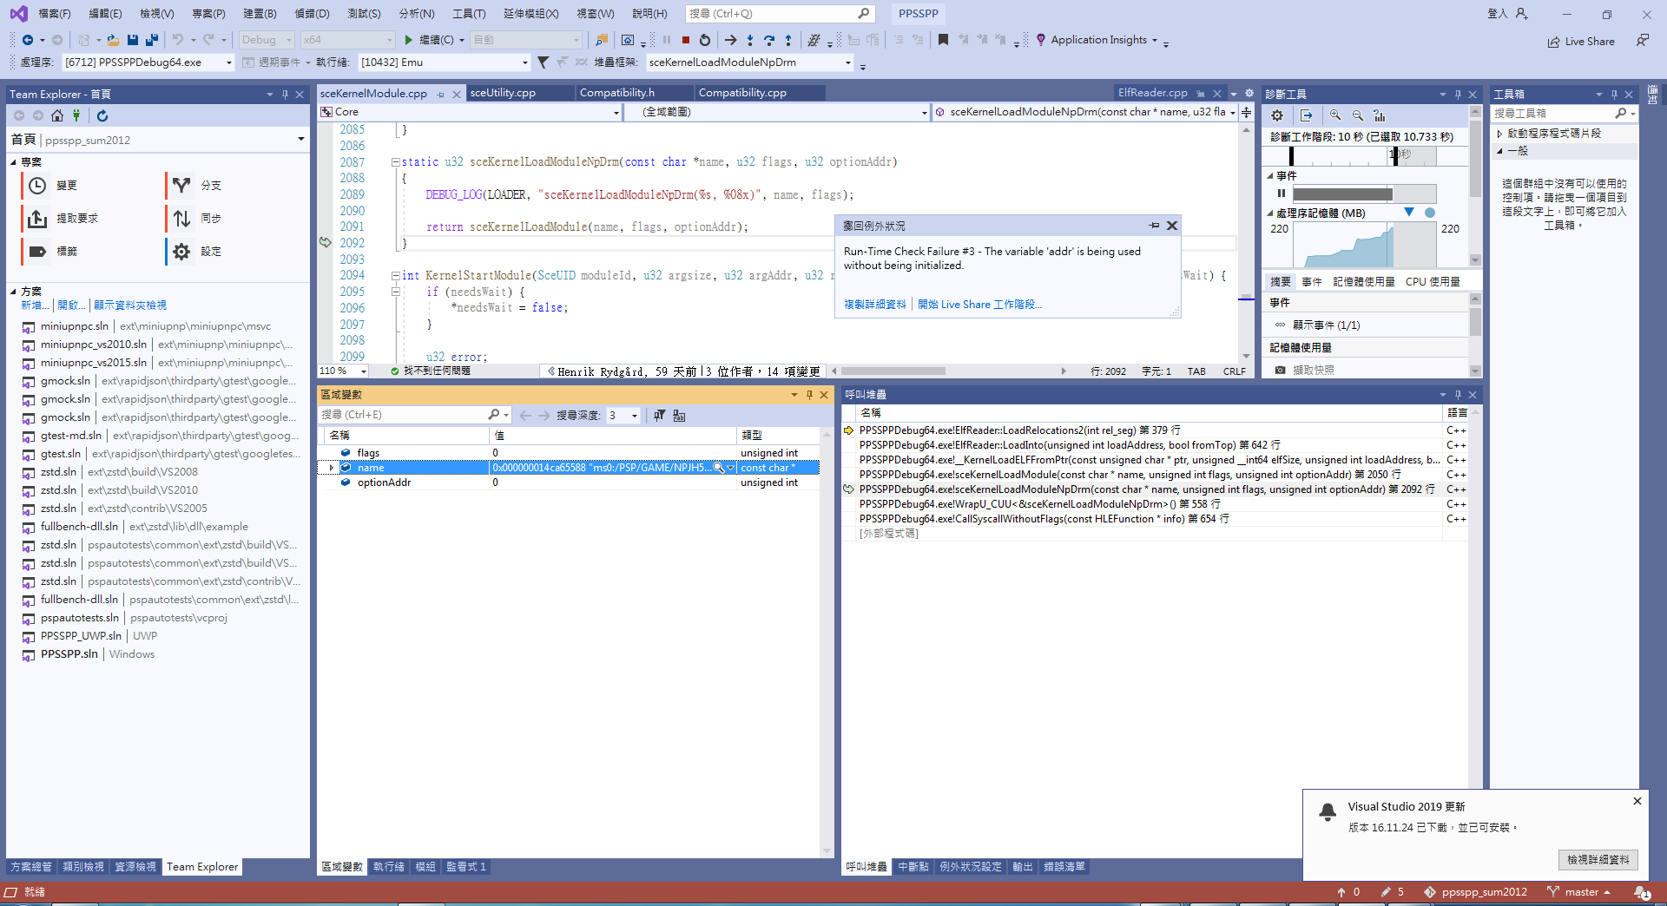
Task: Open the Live Share button
Action: tap(1582, 42)
